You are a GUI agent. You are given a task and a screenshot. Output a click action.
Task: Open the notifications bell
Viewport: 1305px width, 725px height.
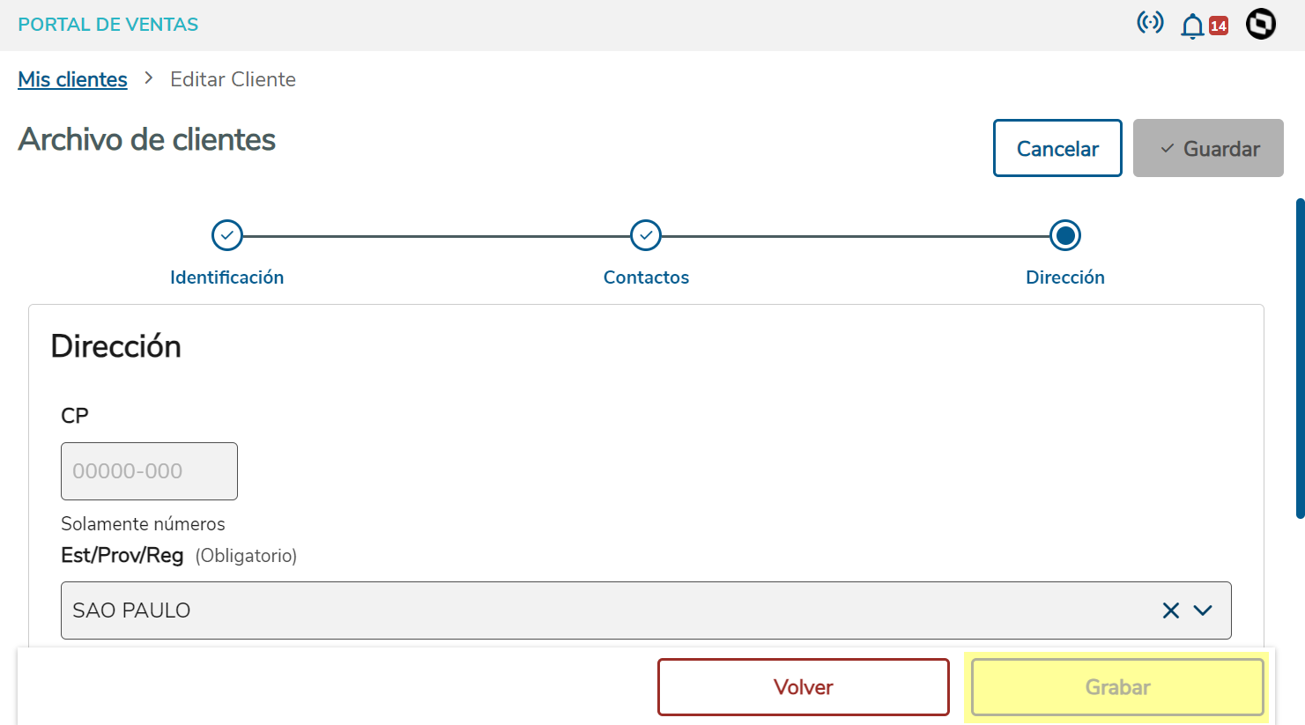pyautogui.click(x=1192, y=26)
